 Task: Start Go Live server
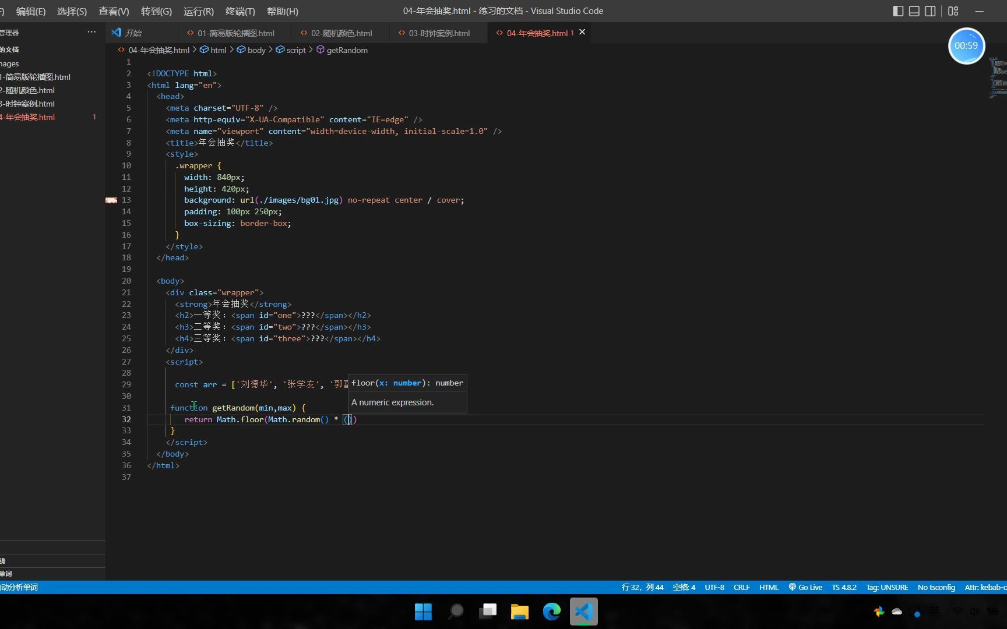(805, 587)
